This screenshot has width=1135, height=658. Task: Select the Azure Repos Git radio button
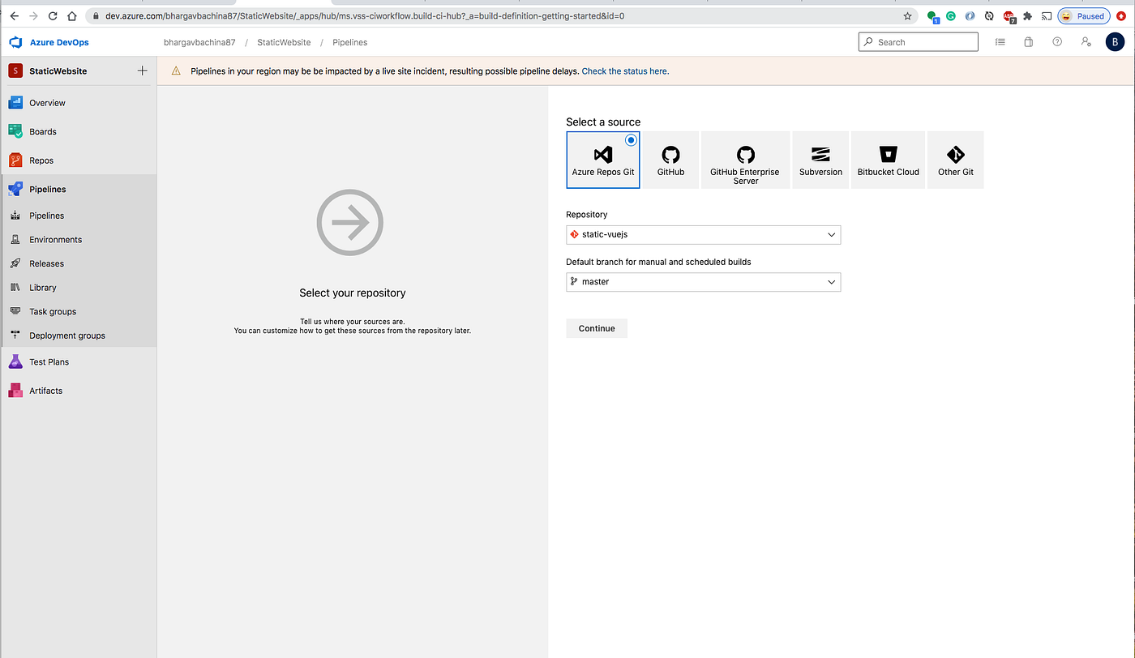point(631,139)
